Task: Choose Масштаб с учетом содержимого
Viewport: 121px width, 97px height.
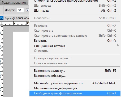Action: (75, 83)
